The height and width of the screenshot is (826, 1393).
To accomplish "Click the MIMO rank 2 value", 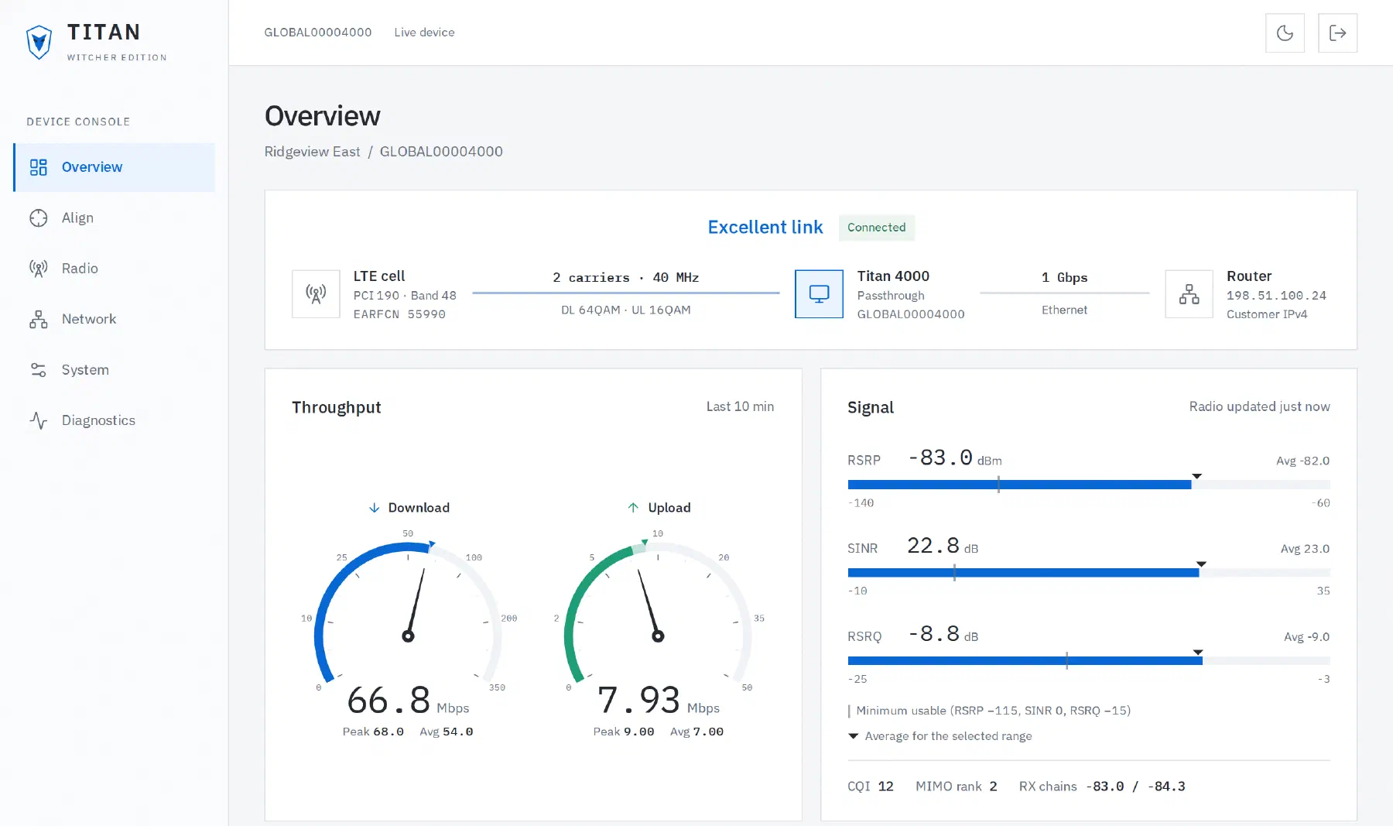I will [957, 787].
